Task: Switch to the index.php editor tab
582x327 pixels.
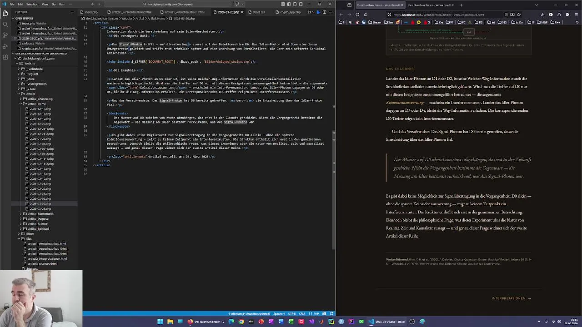Action: point(91,12)
